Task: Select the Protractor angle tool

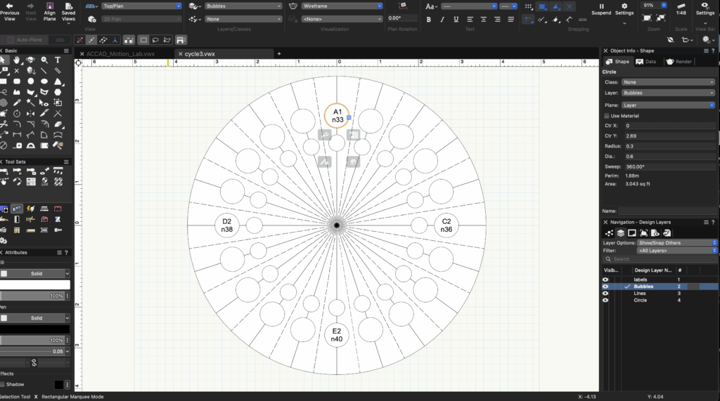Action: pyautogui.click(x=30, y=145)
